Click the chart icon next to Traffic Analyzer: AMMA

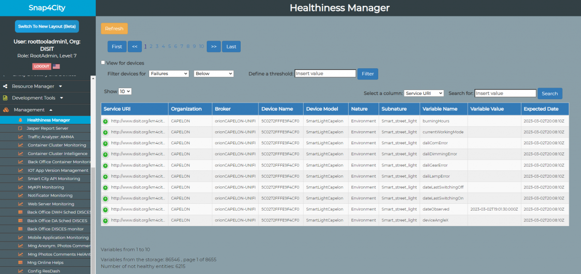click(20, 137)
